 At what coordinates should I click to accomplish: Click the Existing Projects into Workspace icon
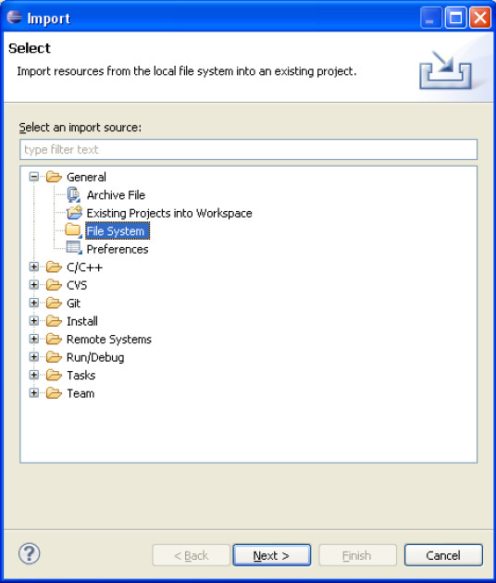tap(74, 213)
